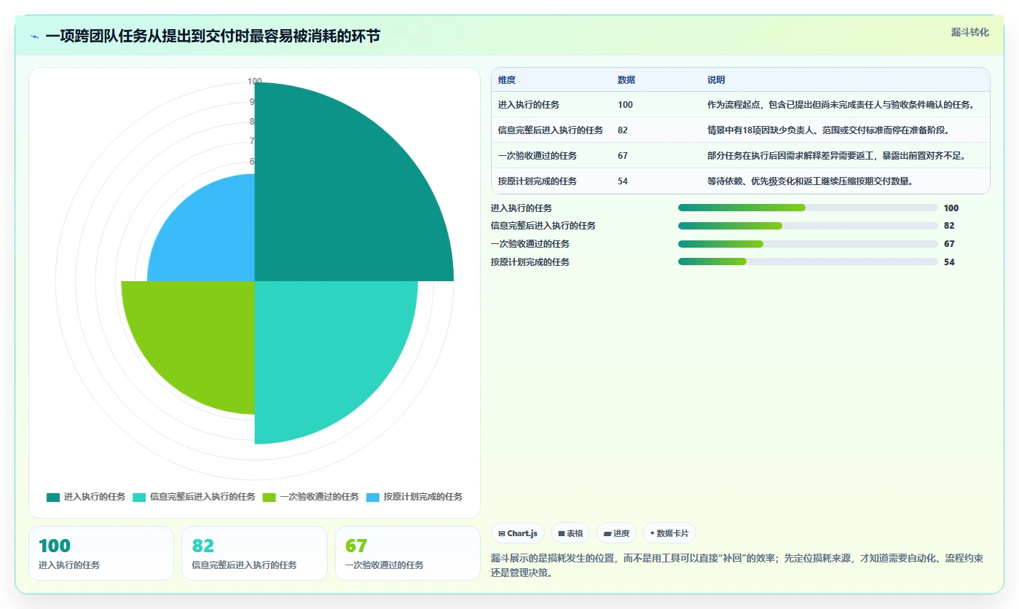Image resolution: width=1019 pixels, height=609 pixels.
Task: Click the table value 100
Action: click(625, 105)
